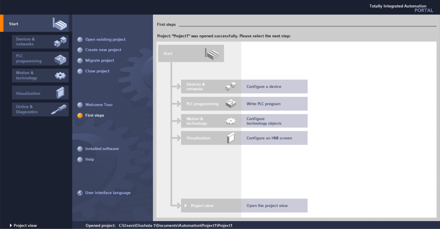This screenshot has width=440, height=229.
Task: Open the Online & Diagnostics portal
Action: pos(40,109)
